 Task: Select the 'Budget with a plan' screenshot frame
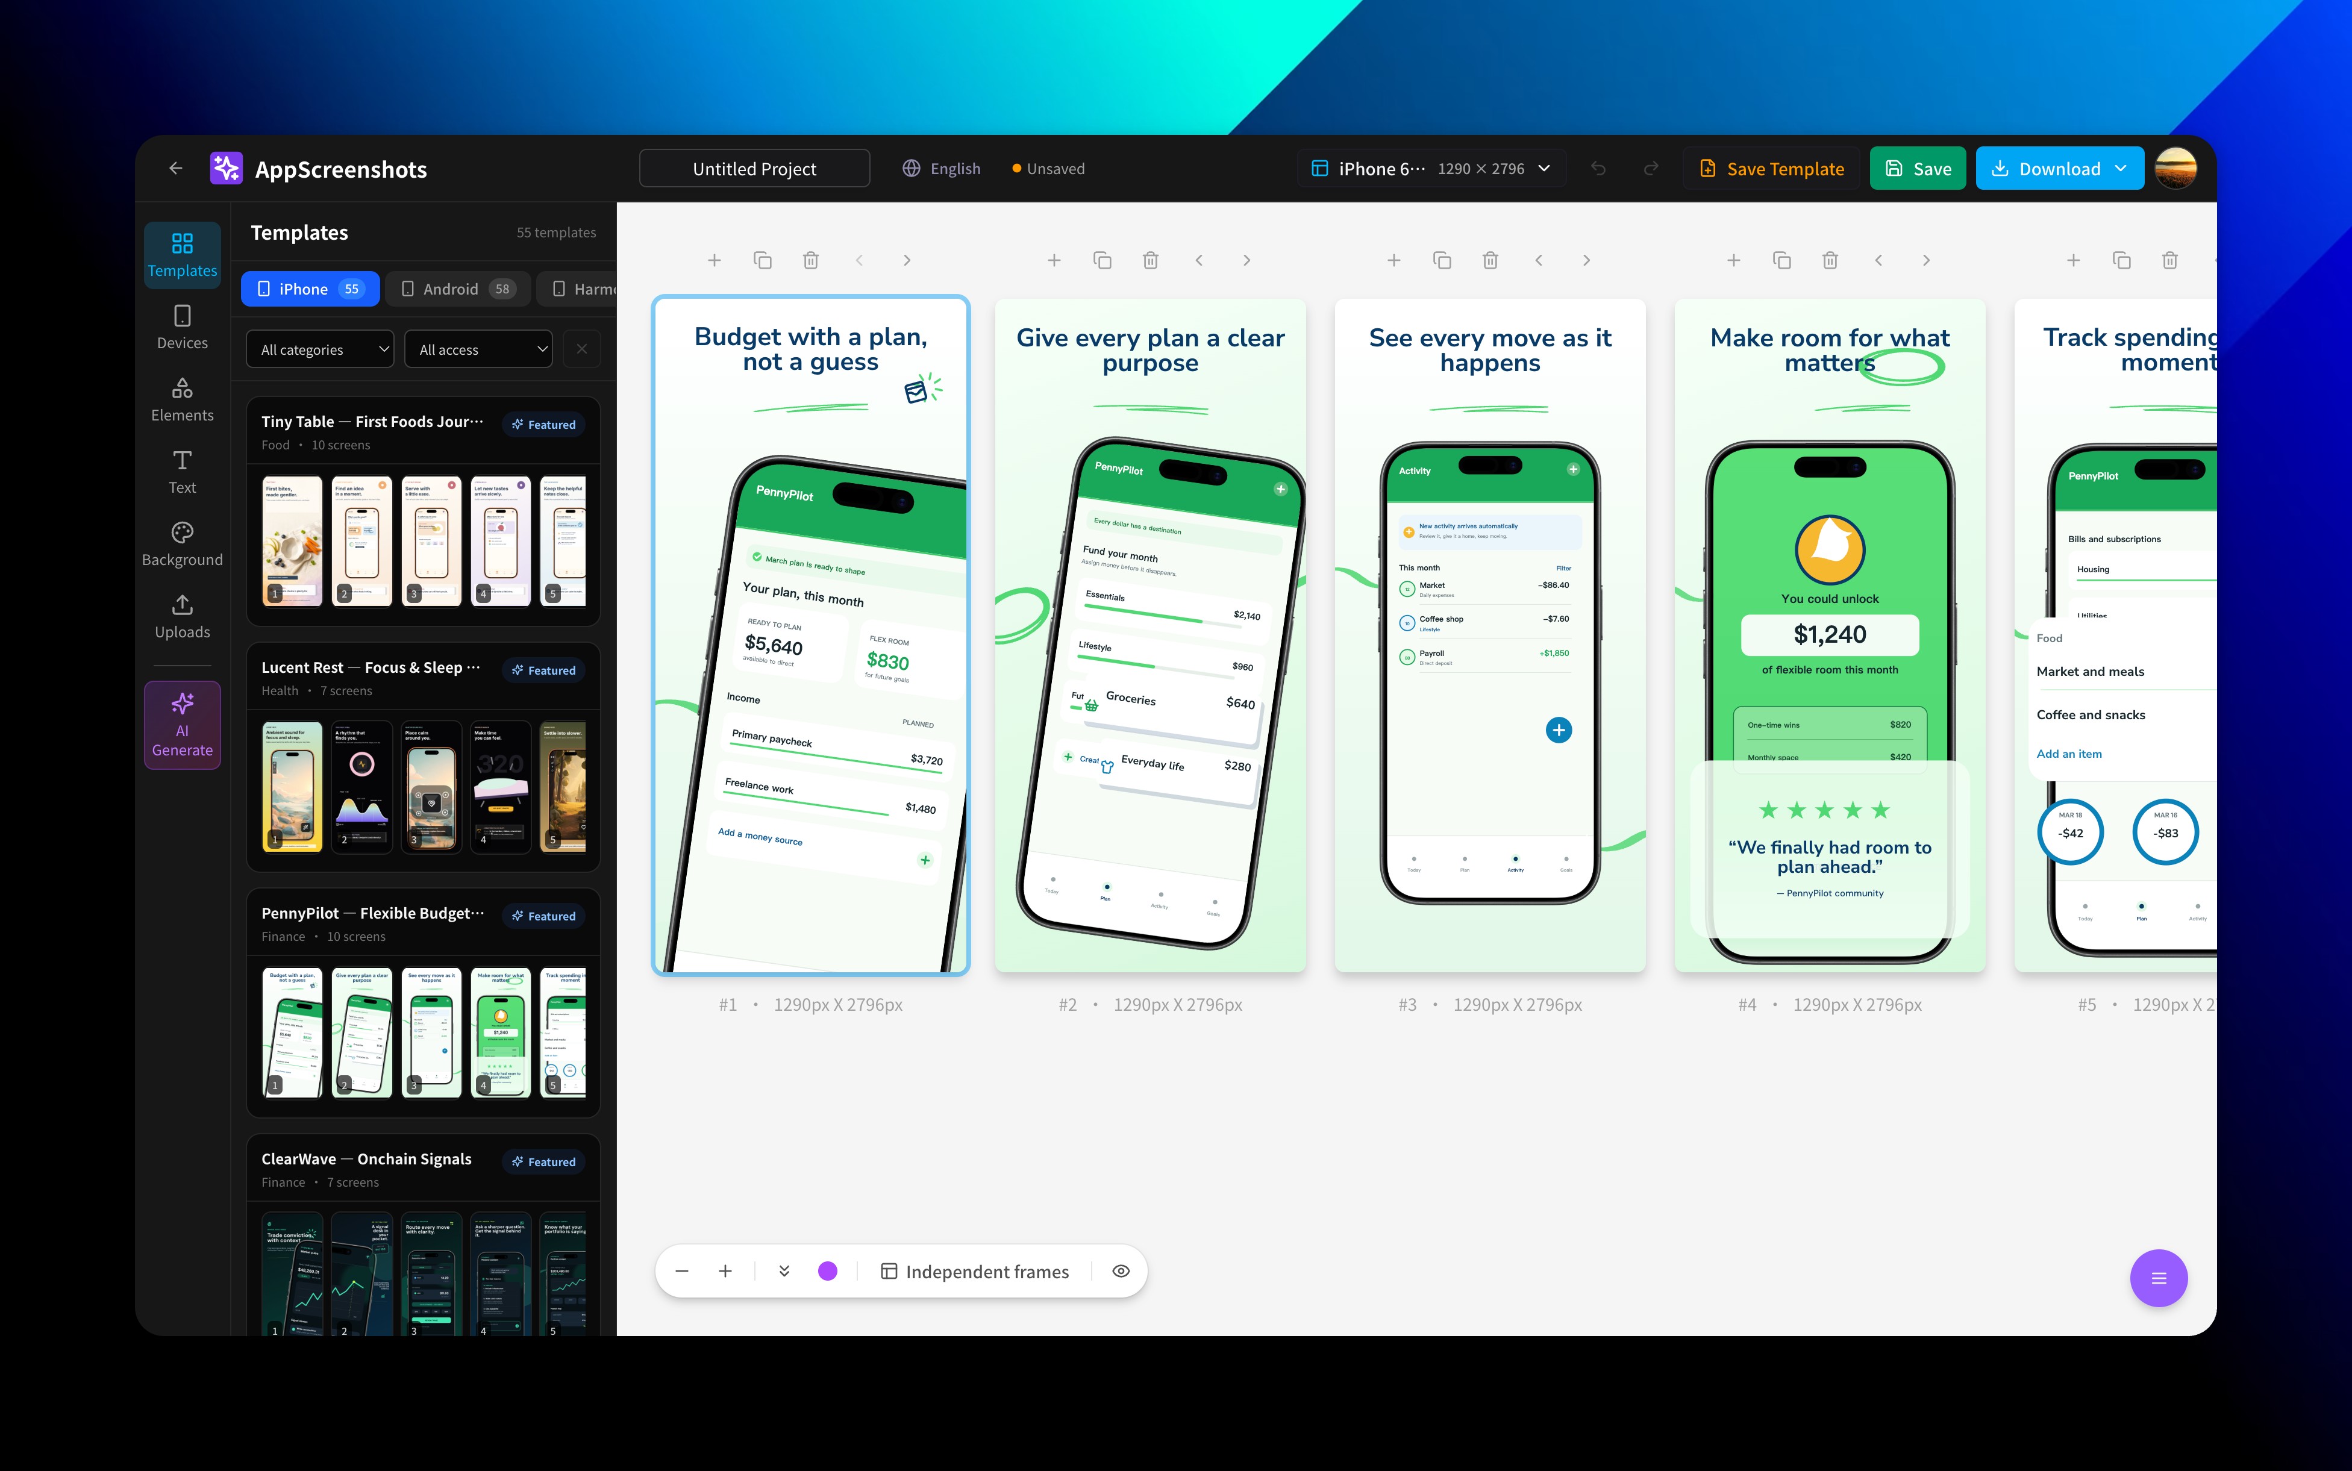coord(810,634)
